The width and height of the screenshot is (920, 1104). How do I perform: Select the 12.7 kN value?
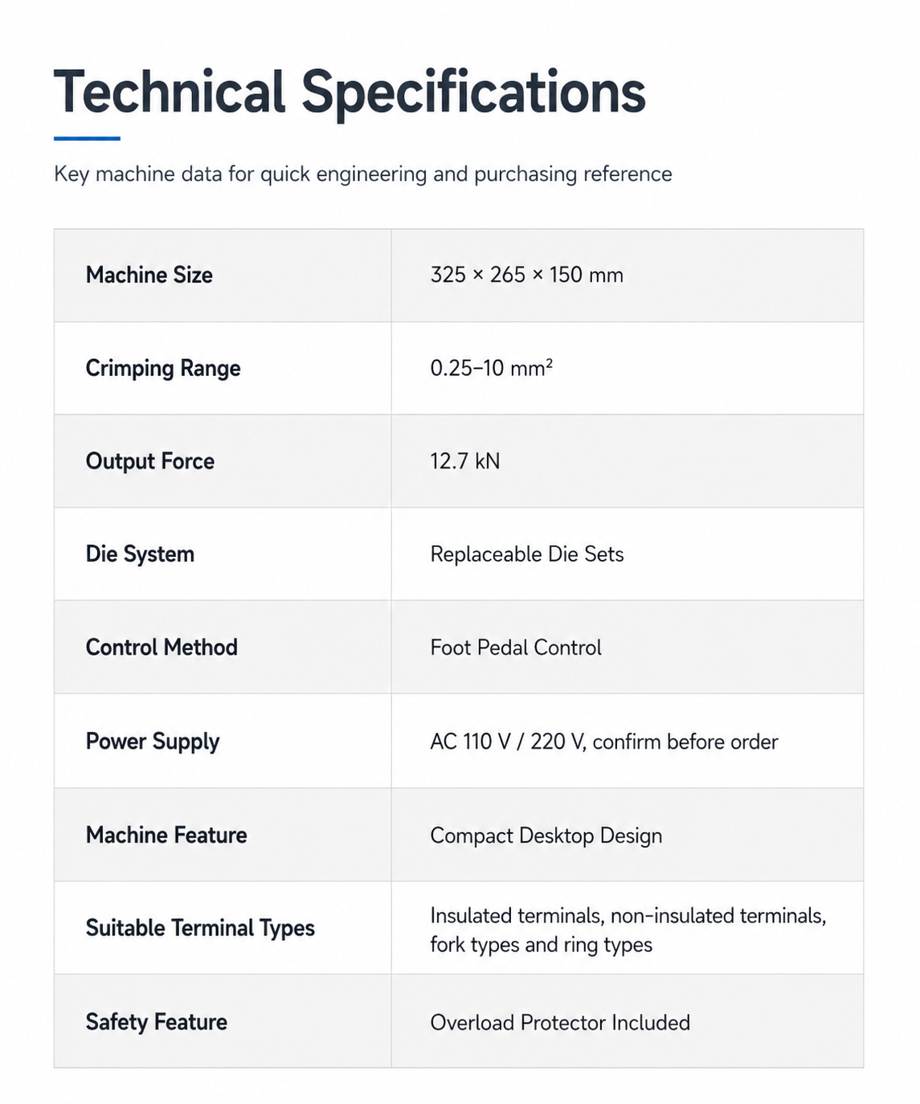[x=465, y=461]
